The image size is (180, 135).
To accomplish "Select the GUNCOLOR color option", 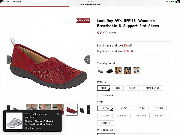I will 107,95.
